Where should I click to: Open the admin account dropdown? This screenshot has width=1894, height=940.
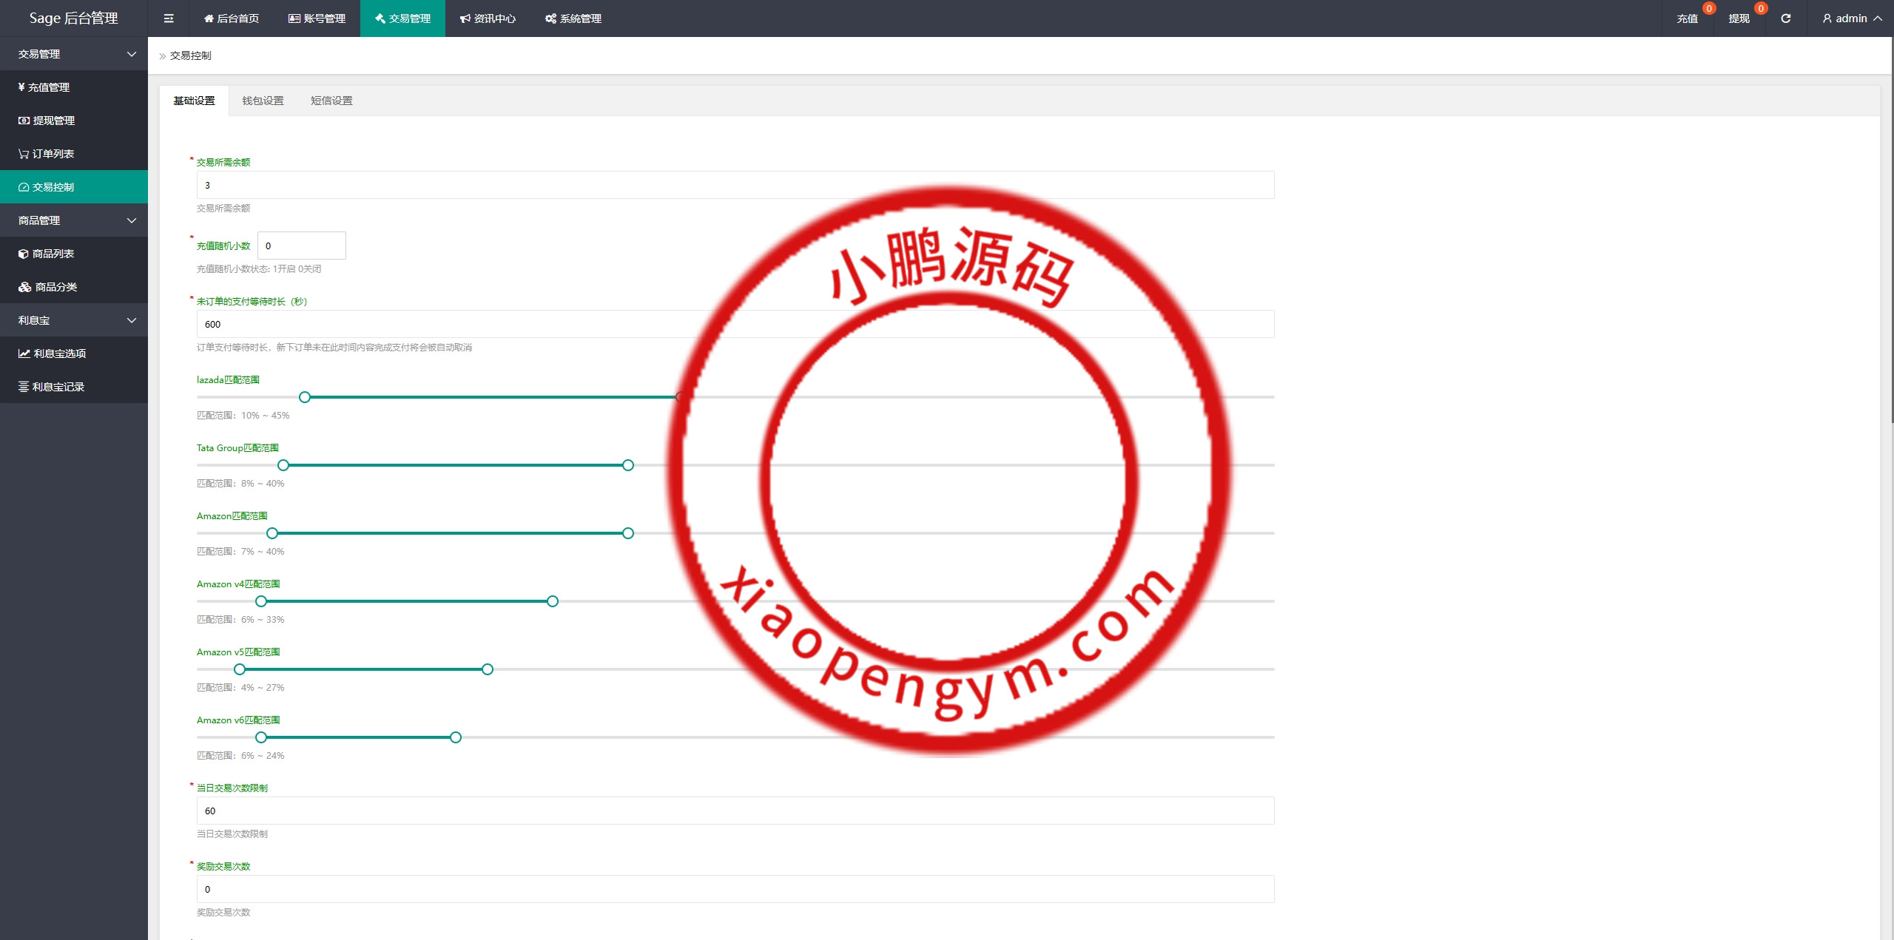tap(1851, 18)
